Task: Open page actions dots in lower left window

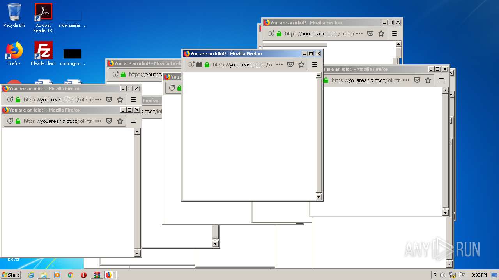Action: (x=98, y=121)
